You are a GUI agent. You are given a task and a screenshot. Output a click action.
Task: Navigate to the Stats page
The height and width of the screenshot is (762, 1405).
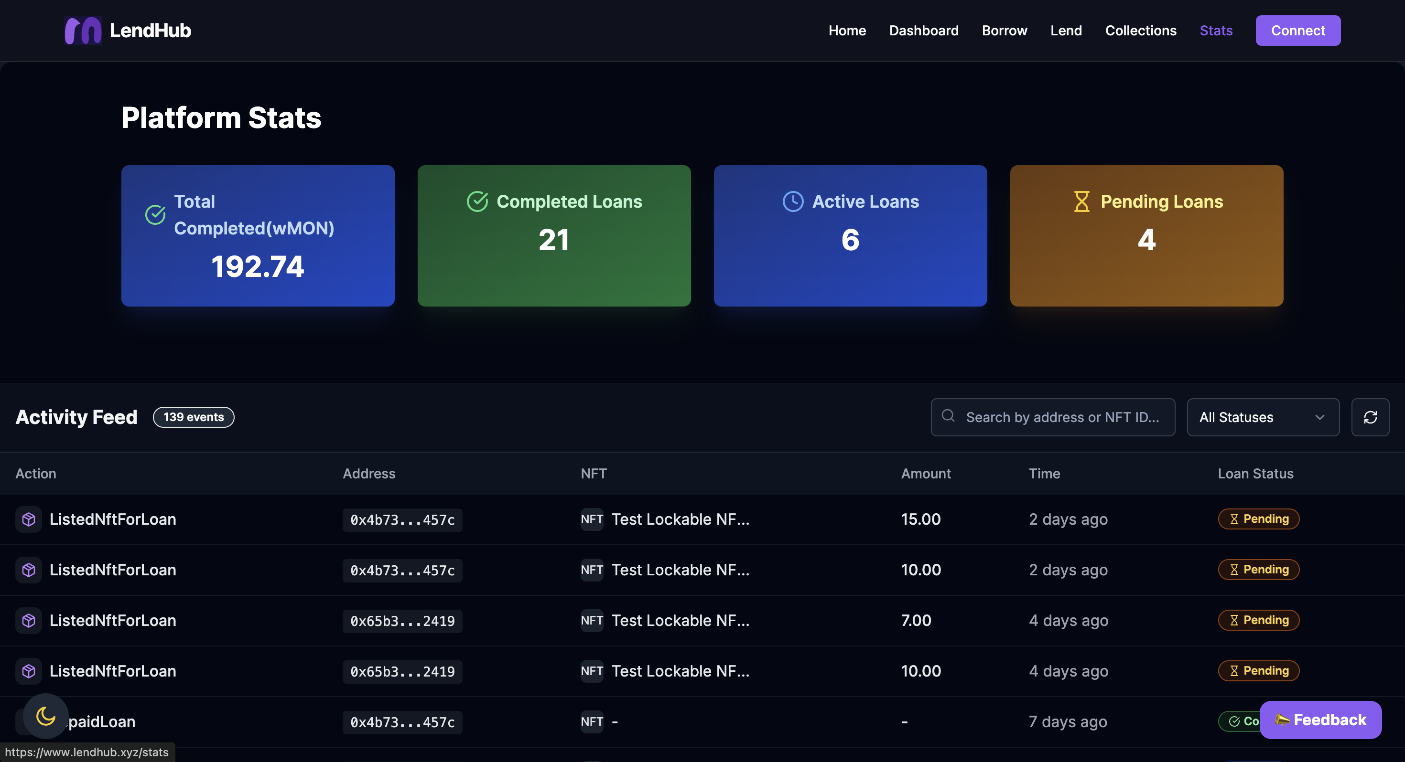point(1216,31)
